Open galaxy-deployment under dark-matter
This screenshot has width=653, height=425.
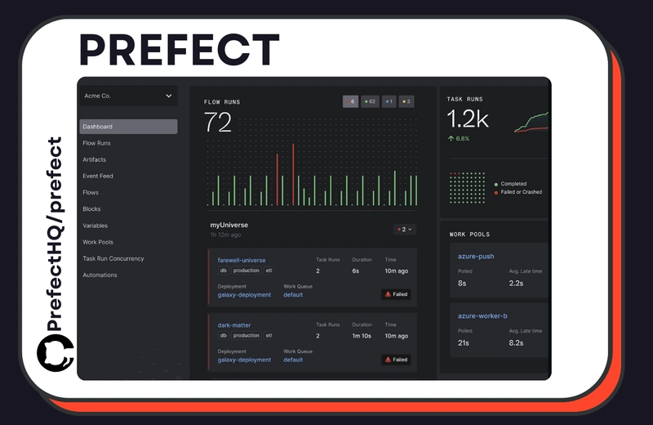click(x=244, y=360)
